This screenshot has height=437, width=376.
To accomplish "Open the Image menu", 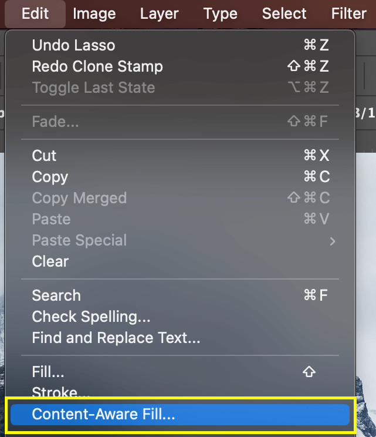I will (x=94, y=14).
